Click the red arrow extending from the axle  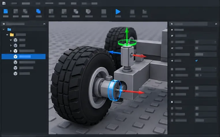tap(133, 92)
